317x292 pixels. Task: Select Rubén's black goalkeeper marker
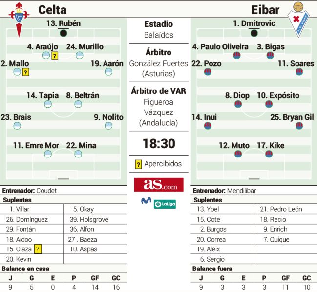point(63,33)
